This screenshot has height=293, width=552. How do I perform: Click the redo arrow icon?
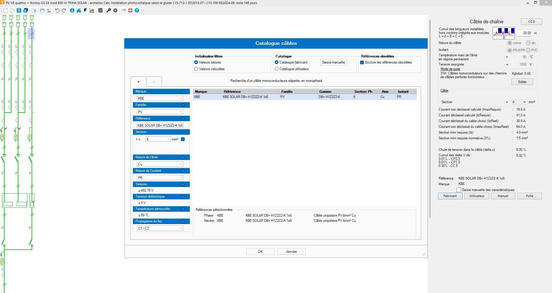click(x=64, y=10)
